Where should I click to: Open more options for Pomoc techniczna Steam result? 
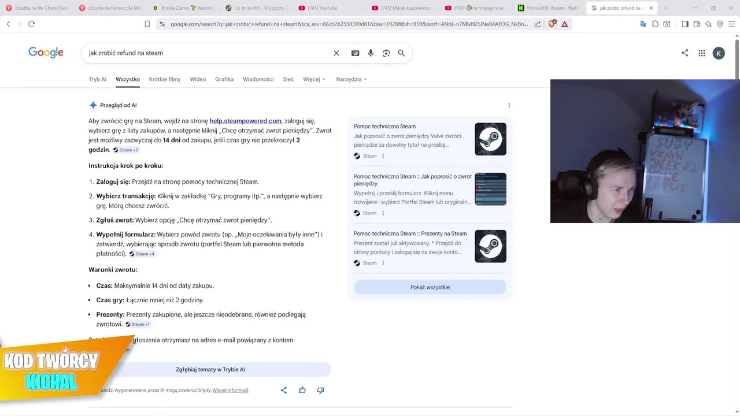click(383, 156)
